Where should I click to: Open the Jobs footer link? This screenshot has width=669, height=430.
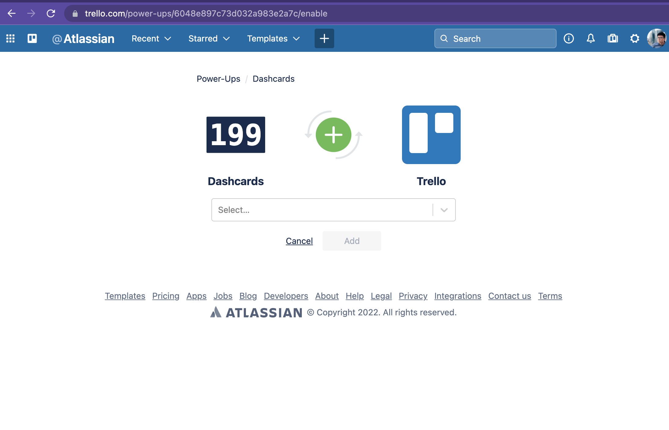pyautogui.click(x=223, y=296)
